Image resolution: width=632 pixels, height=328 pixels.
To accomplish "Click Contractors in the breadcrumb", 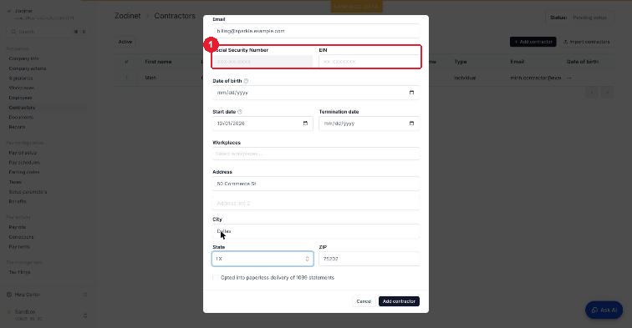I will coord(175,16).
